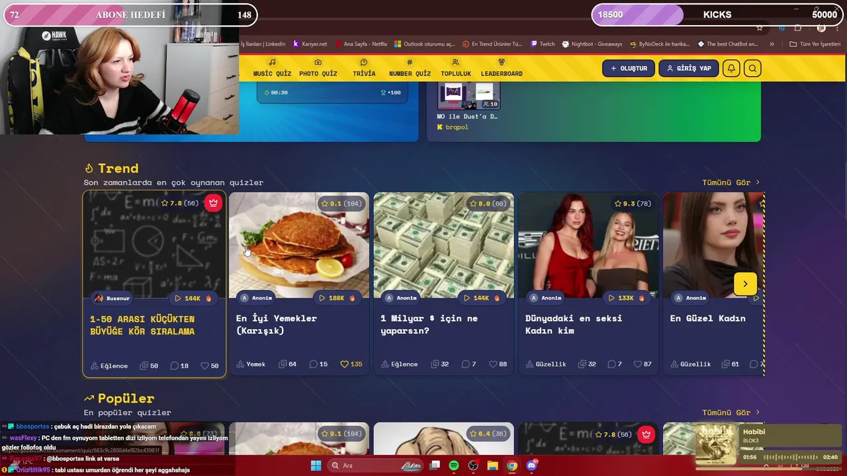Click the Oluştur create button
Screen dimensions: 847x476
click(x=629, y=68)
